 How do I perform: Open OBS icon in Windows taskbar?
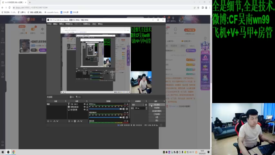point(8,152)
